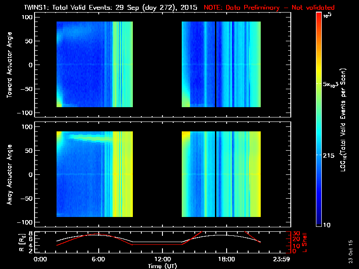This screenshot has width=359, height=269.
Task: Click the right data block in Away panel
Action: click(221, 174)
